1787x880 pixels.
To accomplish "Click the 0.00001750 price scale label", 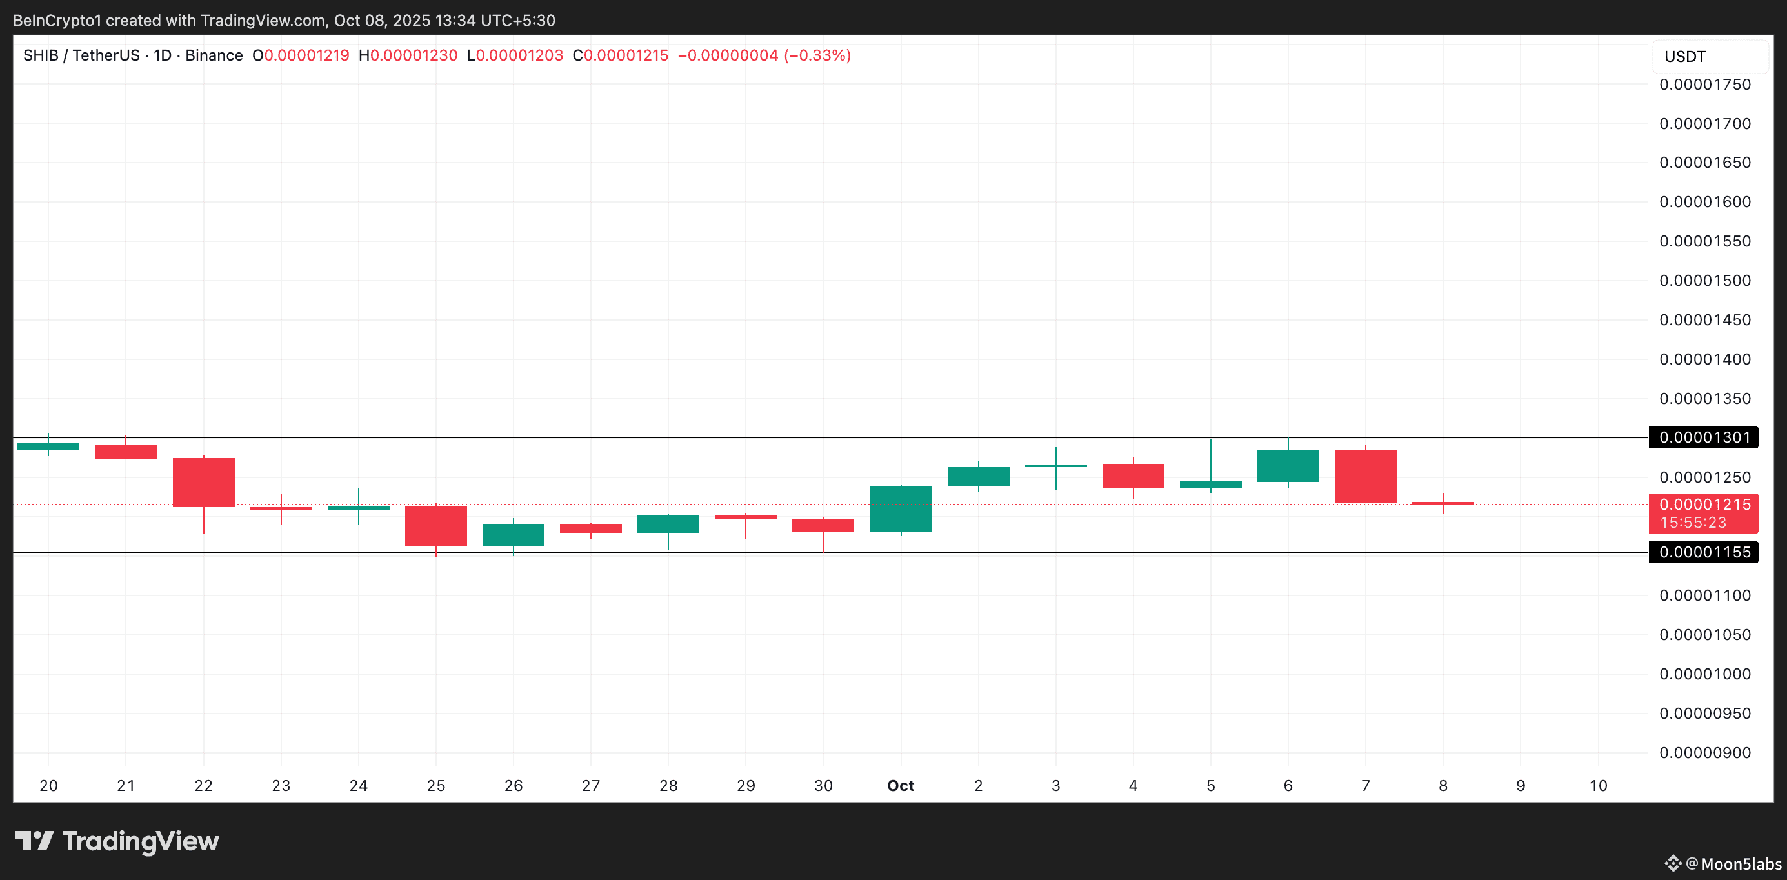I will click(x=1704, y=85).
